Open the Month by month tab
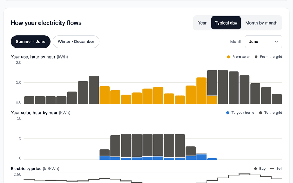 (261, 23)
